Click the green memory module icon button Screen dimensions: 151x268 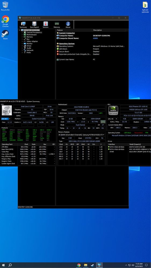[103, 122]
